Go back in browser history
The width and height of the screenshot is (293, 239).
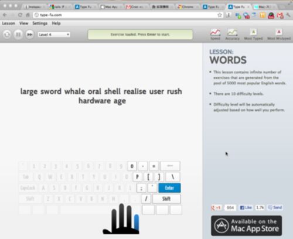pyautogui.click(x=5, y=15)
